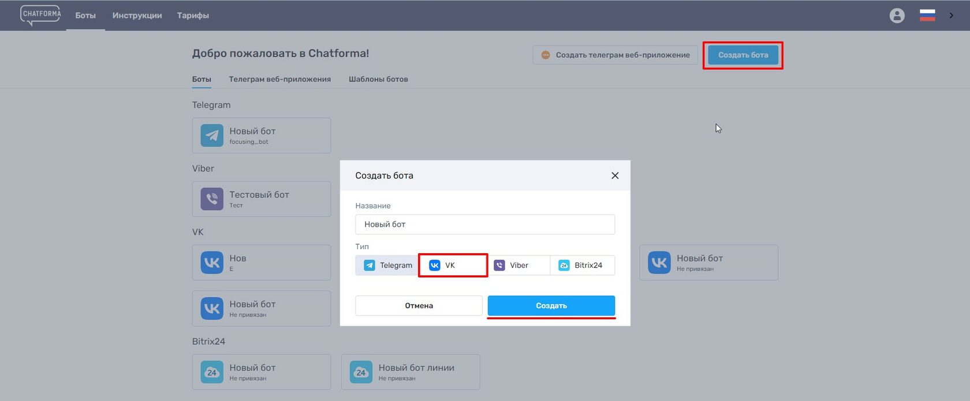Screen dimensions: 970x401
Task: Switch to Телеграм веб-приложения tab
Action: 279,79
